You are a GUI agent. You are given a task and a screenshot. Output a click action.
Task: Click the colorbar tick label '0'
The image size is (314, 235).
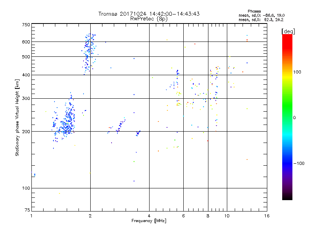[x=294, y=118]
